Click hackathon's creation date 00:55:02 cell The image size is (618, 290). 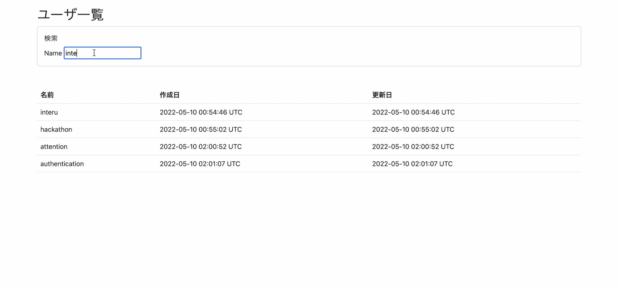(201, 129)
